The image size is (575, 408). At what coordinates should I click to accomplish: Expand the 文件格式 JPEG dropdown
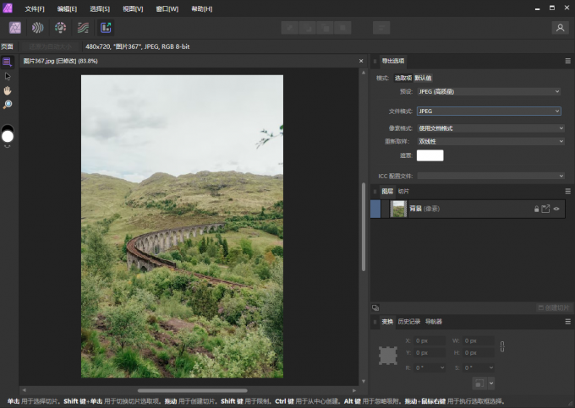(489, 111)
